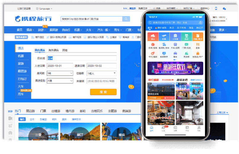Tap the food (美食) fork icon on phone
The height and width of the screenshot is (154, 239).
coord(198,45)
